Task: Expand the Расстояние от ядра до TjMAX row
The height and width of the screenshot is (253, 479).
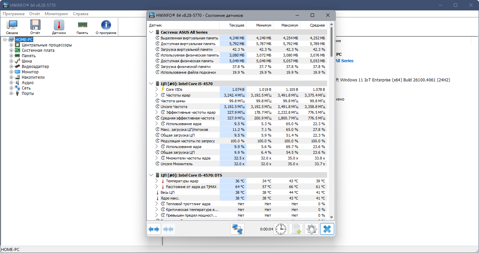Action: (157, 187)
